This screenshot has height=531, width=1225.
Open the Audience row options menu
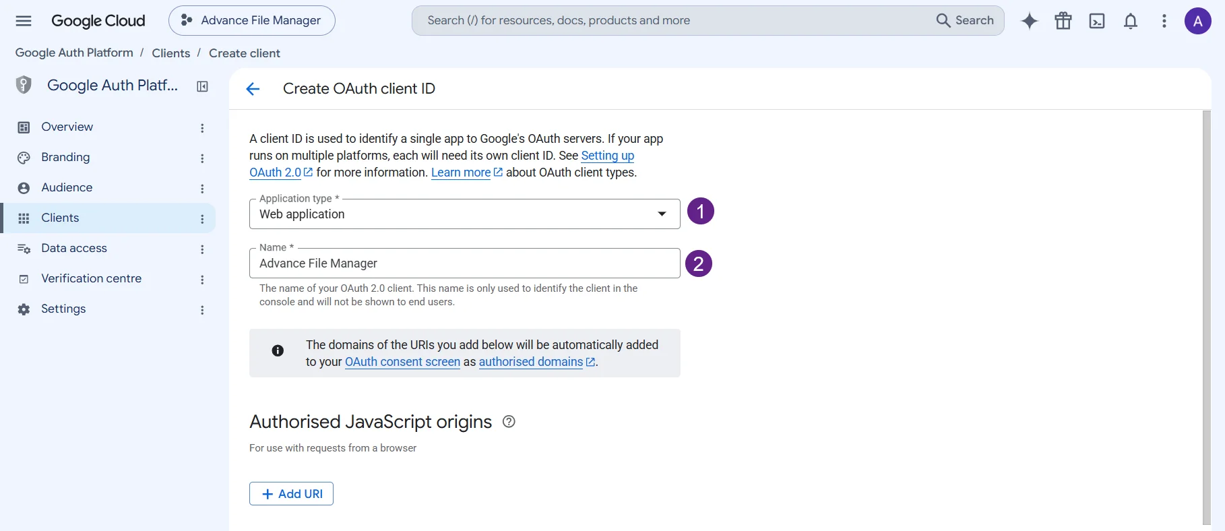pyautogui.click(x=202, y=189)
